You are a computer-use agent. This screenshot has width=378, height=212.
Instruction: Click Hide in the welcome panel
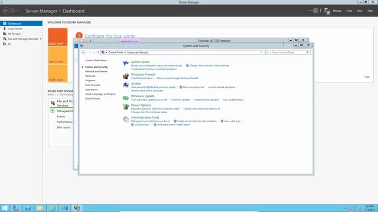coord(367,77)
